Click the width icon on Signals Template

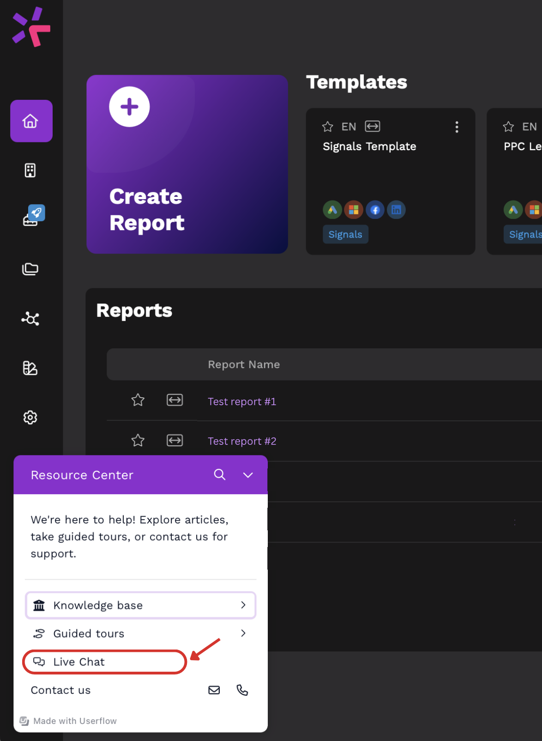(373, 126)
